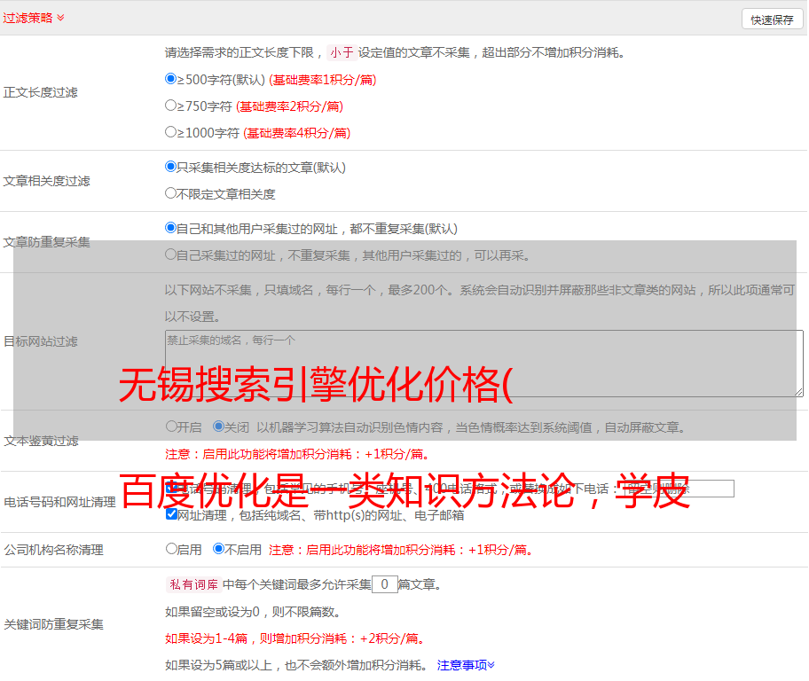Click the 目标网站过滤 row label
Image resolution: width=809 pixels, height=681 pixels.
pos(40,341)
